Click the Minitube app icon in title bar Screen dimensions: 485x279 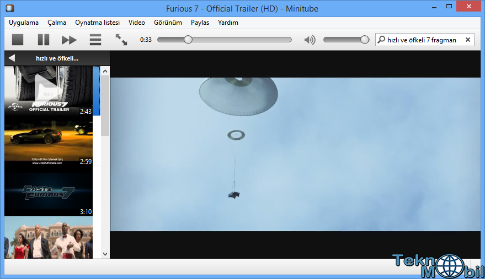pos(10,8)
